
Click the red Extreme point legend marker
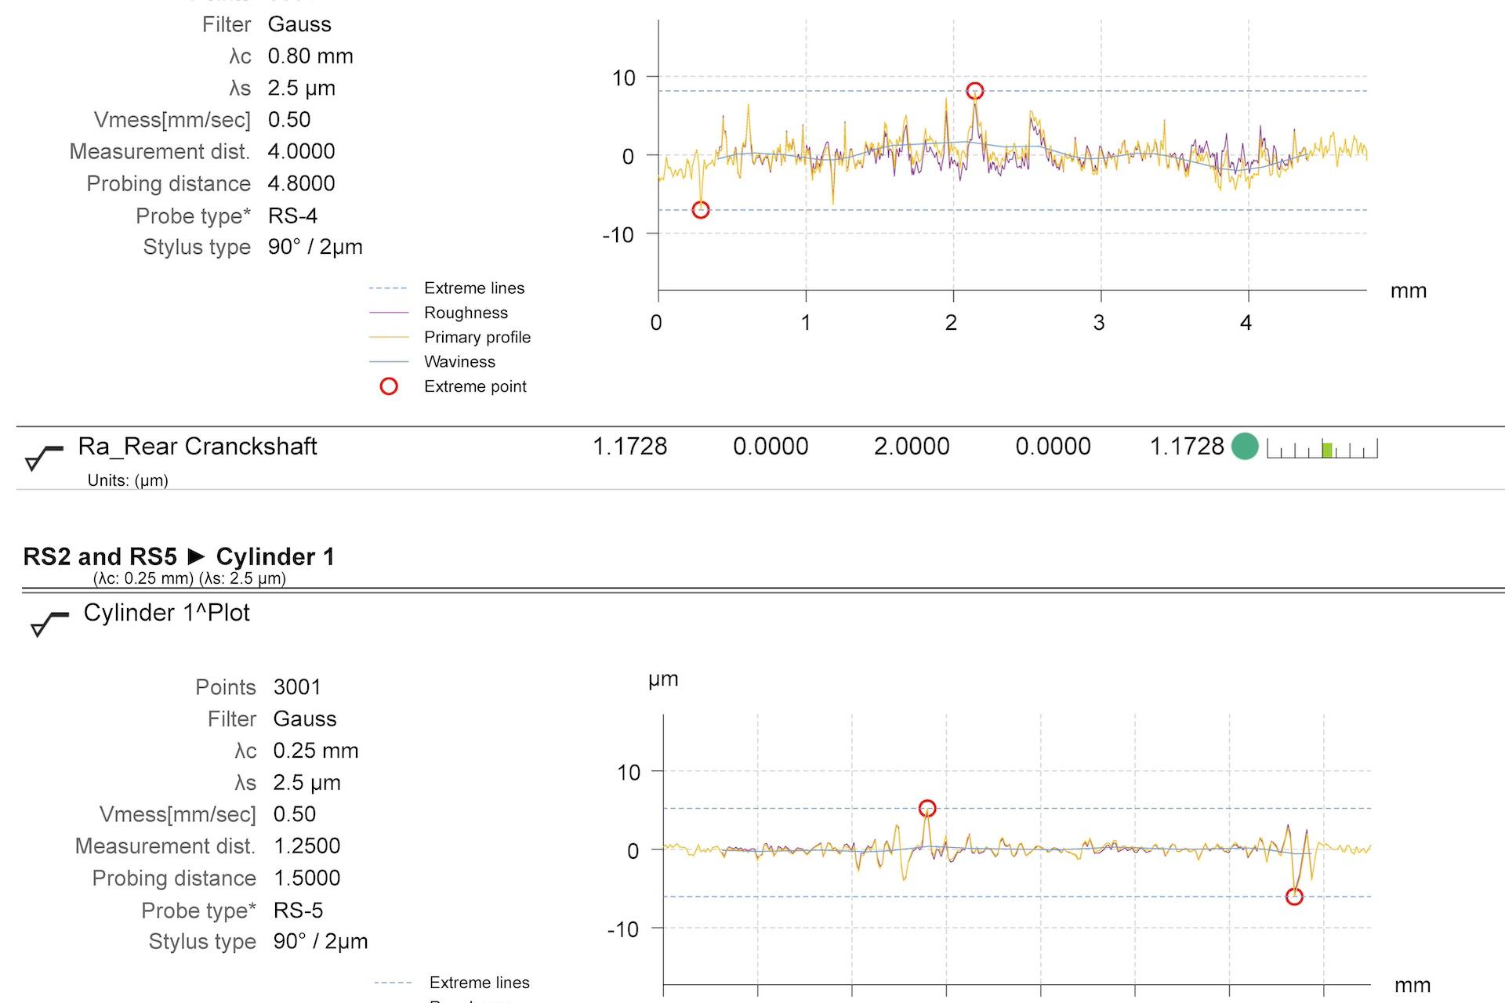tap(389, 386)
